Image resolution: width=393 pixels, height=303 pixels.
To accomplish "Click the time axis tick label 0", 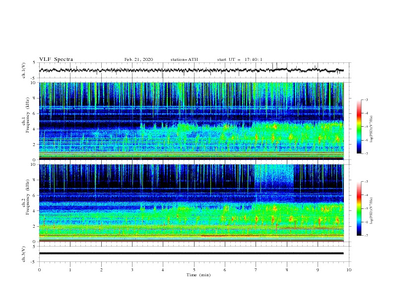I will pyautogui.click(x=39, y=270).
